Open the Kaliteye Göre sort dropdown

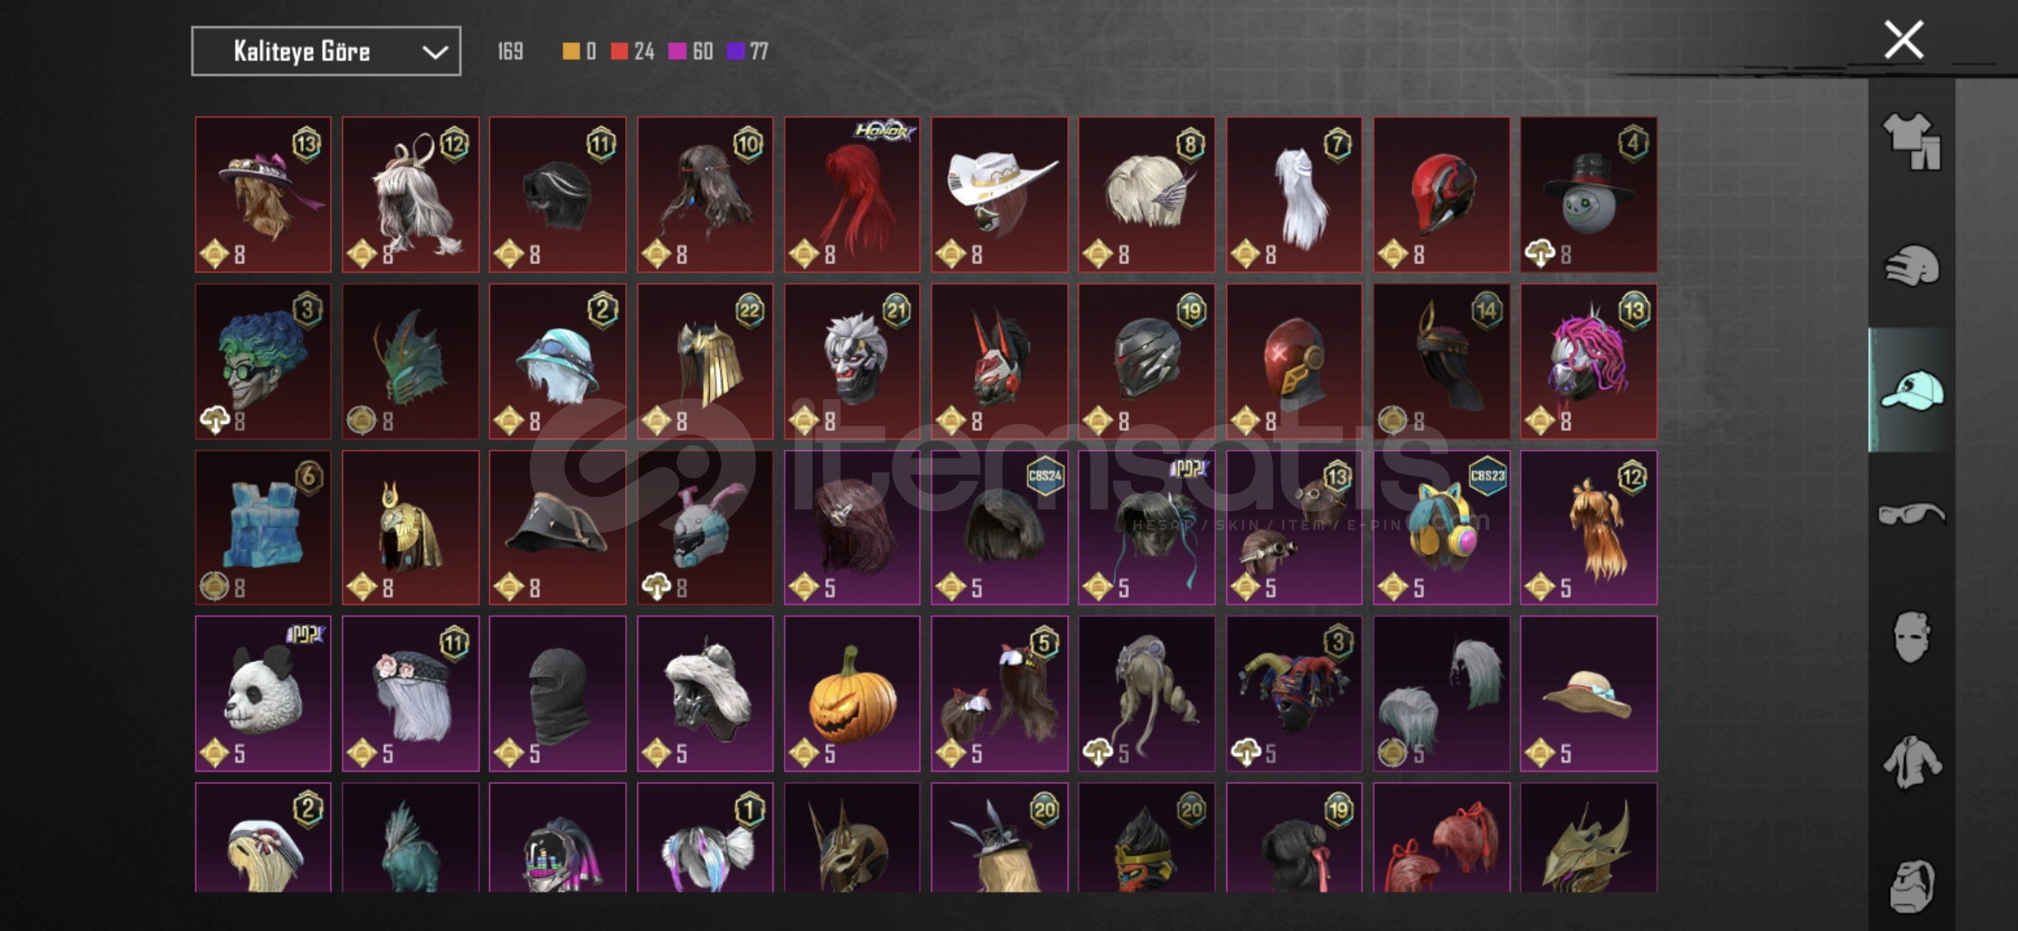[x=326, y=52]
